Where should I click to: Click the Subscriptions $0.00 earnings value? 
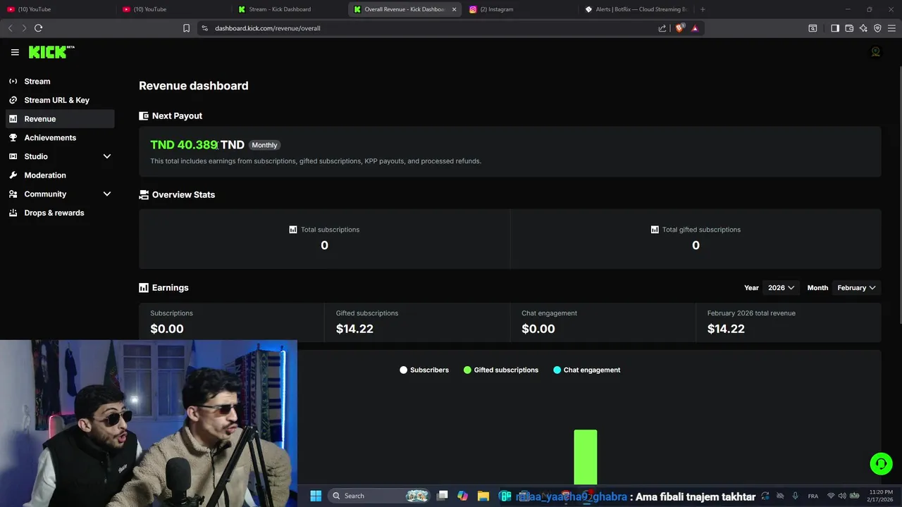click(x=167, y=329)
